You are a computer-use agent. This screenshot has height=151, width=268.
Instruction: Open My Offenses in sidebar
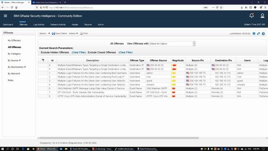point(14,40)
